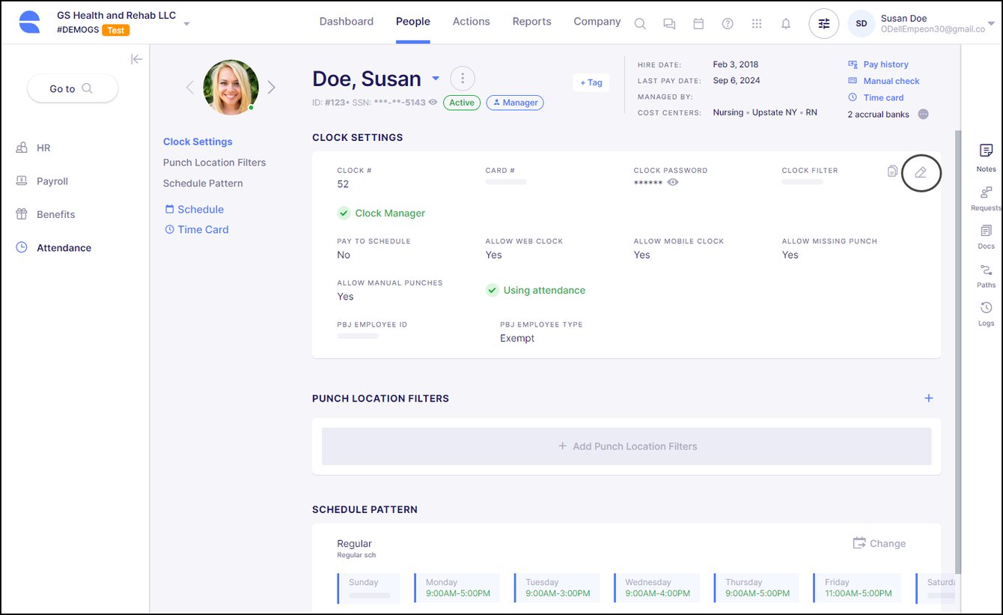Open the Logs panel

pos(986,312)
